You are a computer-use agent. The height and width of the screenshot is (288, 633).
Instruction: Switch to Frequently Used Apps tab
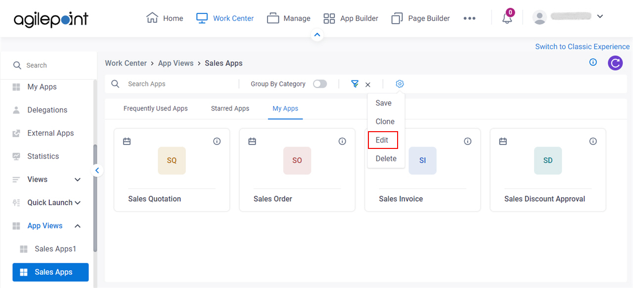point(156,108)
